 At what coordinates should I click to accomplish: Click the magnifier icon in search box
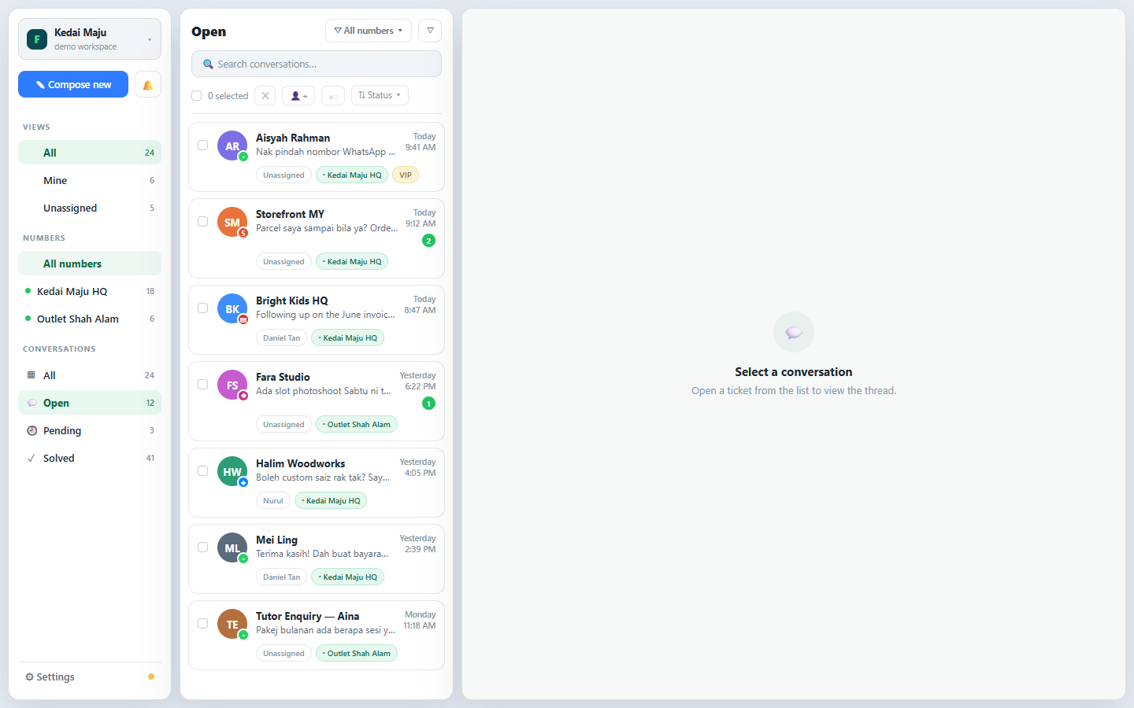tap(208, 65)
